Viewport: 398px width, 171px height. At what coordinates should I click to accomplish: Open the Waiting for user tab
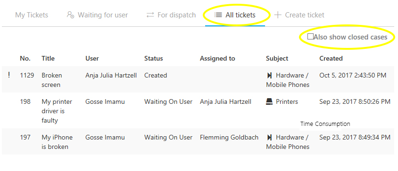[97, 15]
